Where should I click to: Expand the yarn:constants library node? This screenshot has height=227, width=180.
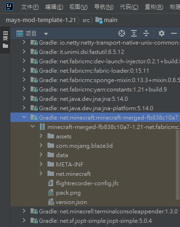click(24, 89)
